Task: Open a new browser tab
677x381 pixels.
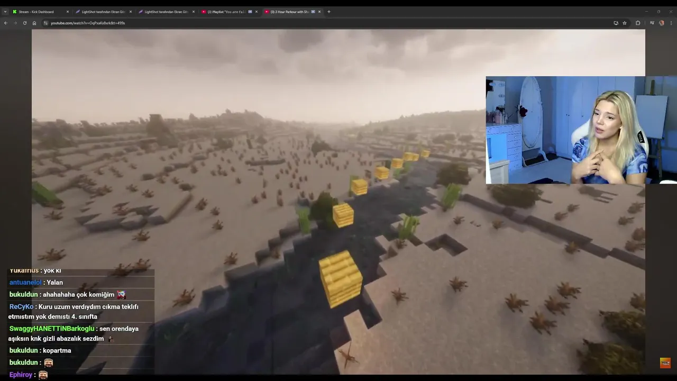Action: pos(328,12)
